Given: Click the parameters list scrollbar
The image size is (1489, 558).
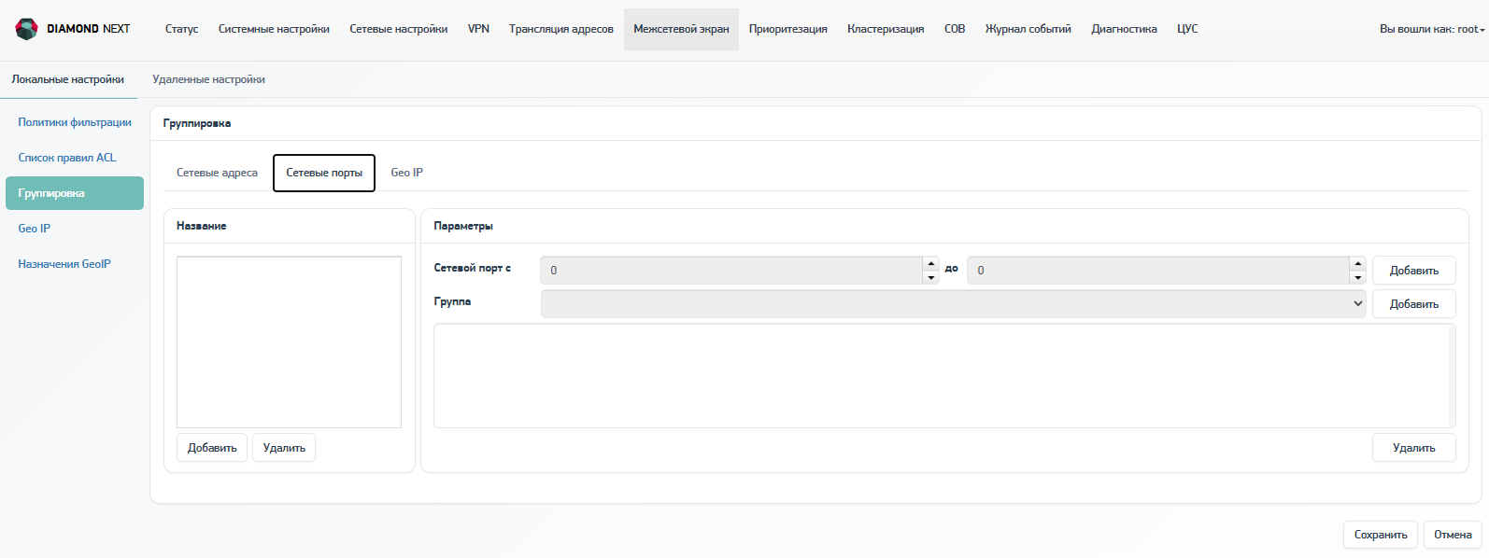Looking at the screenshot, I should click(x=1452, y=376).
